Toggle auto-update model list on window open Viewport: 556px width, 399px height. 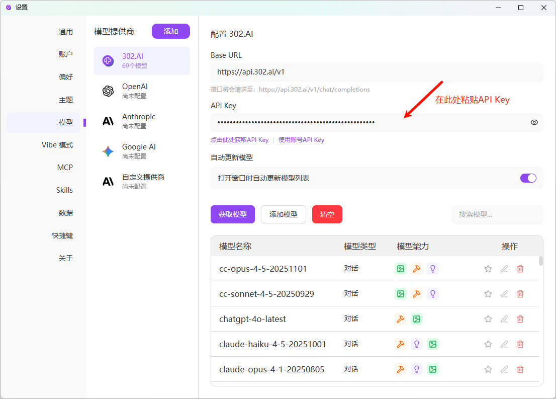[528, 178]
